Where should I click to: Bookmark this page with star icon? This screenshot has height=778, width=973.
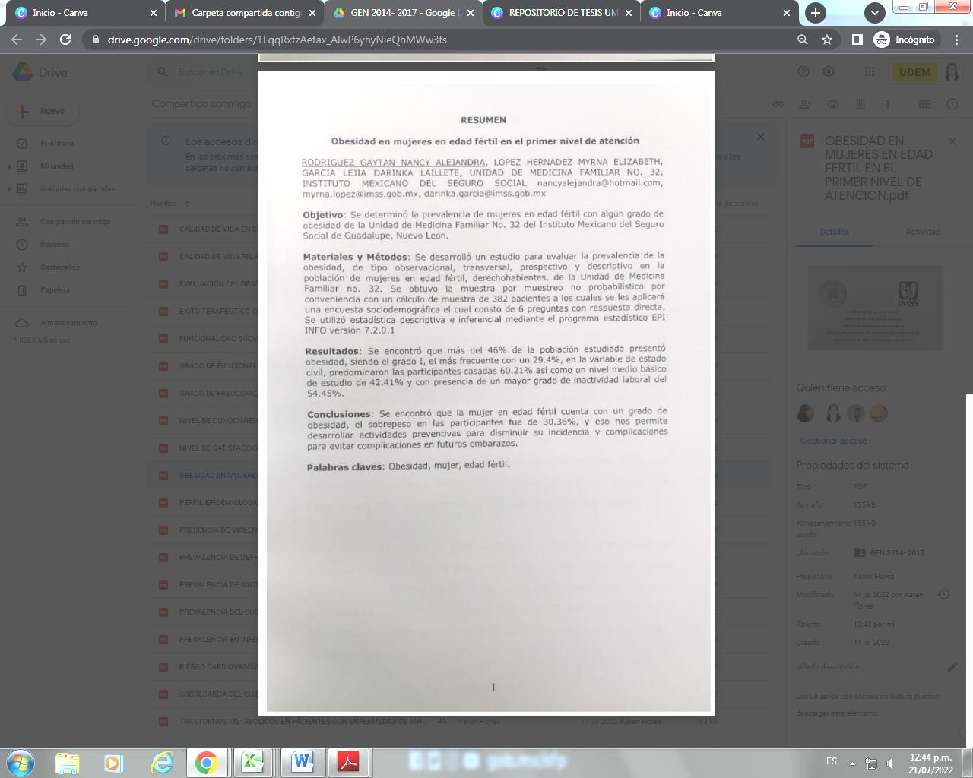point(827,40)
